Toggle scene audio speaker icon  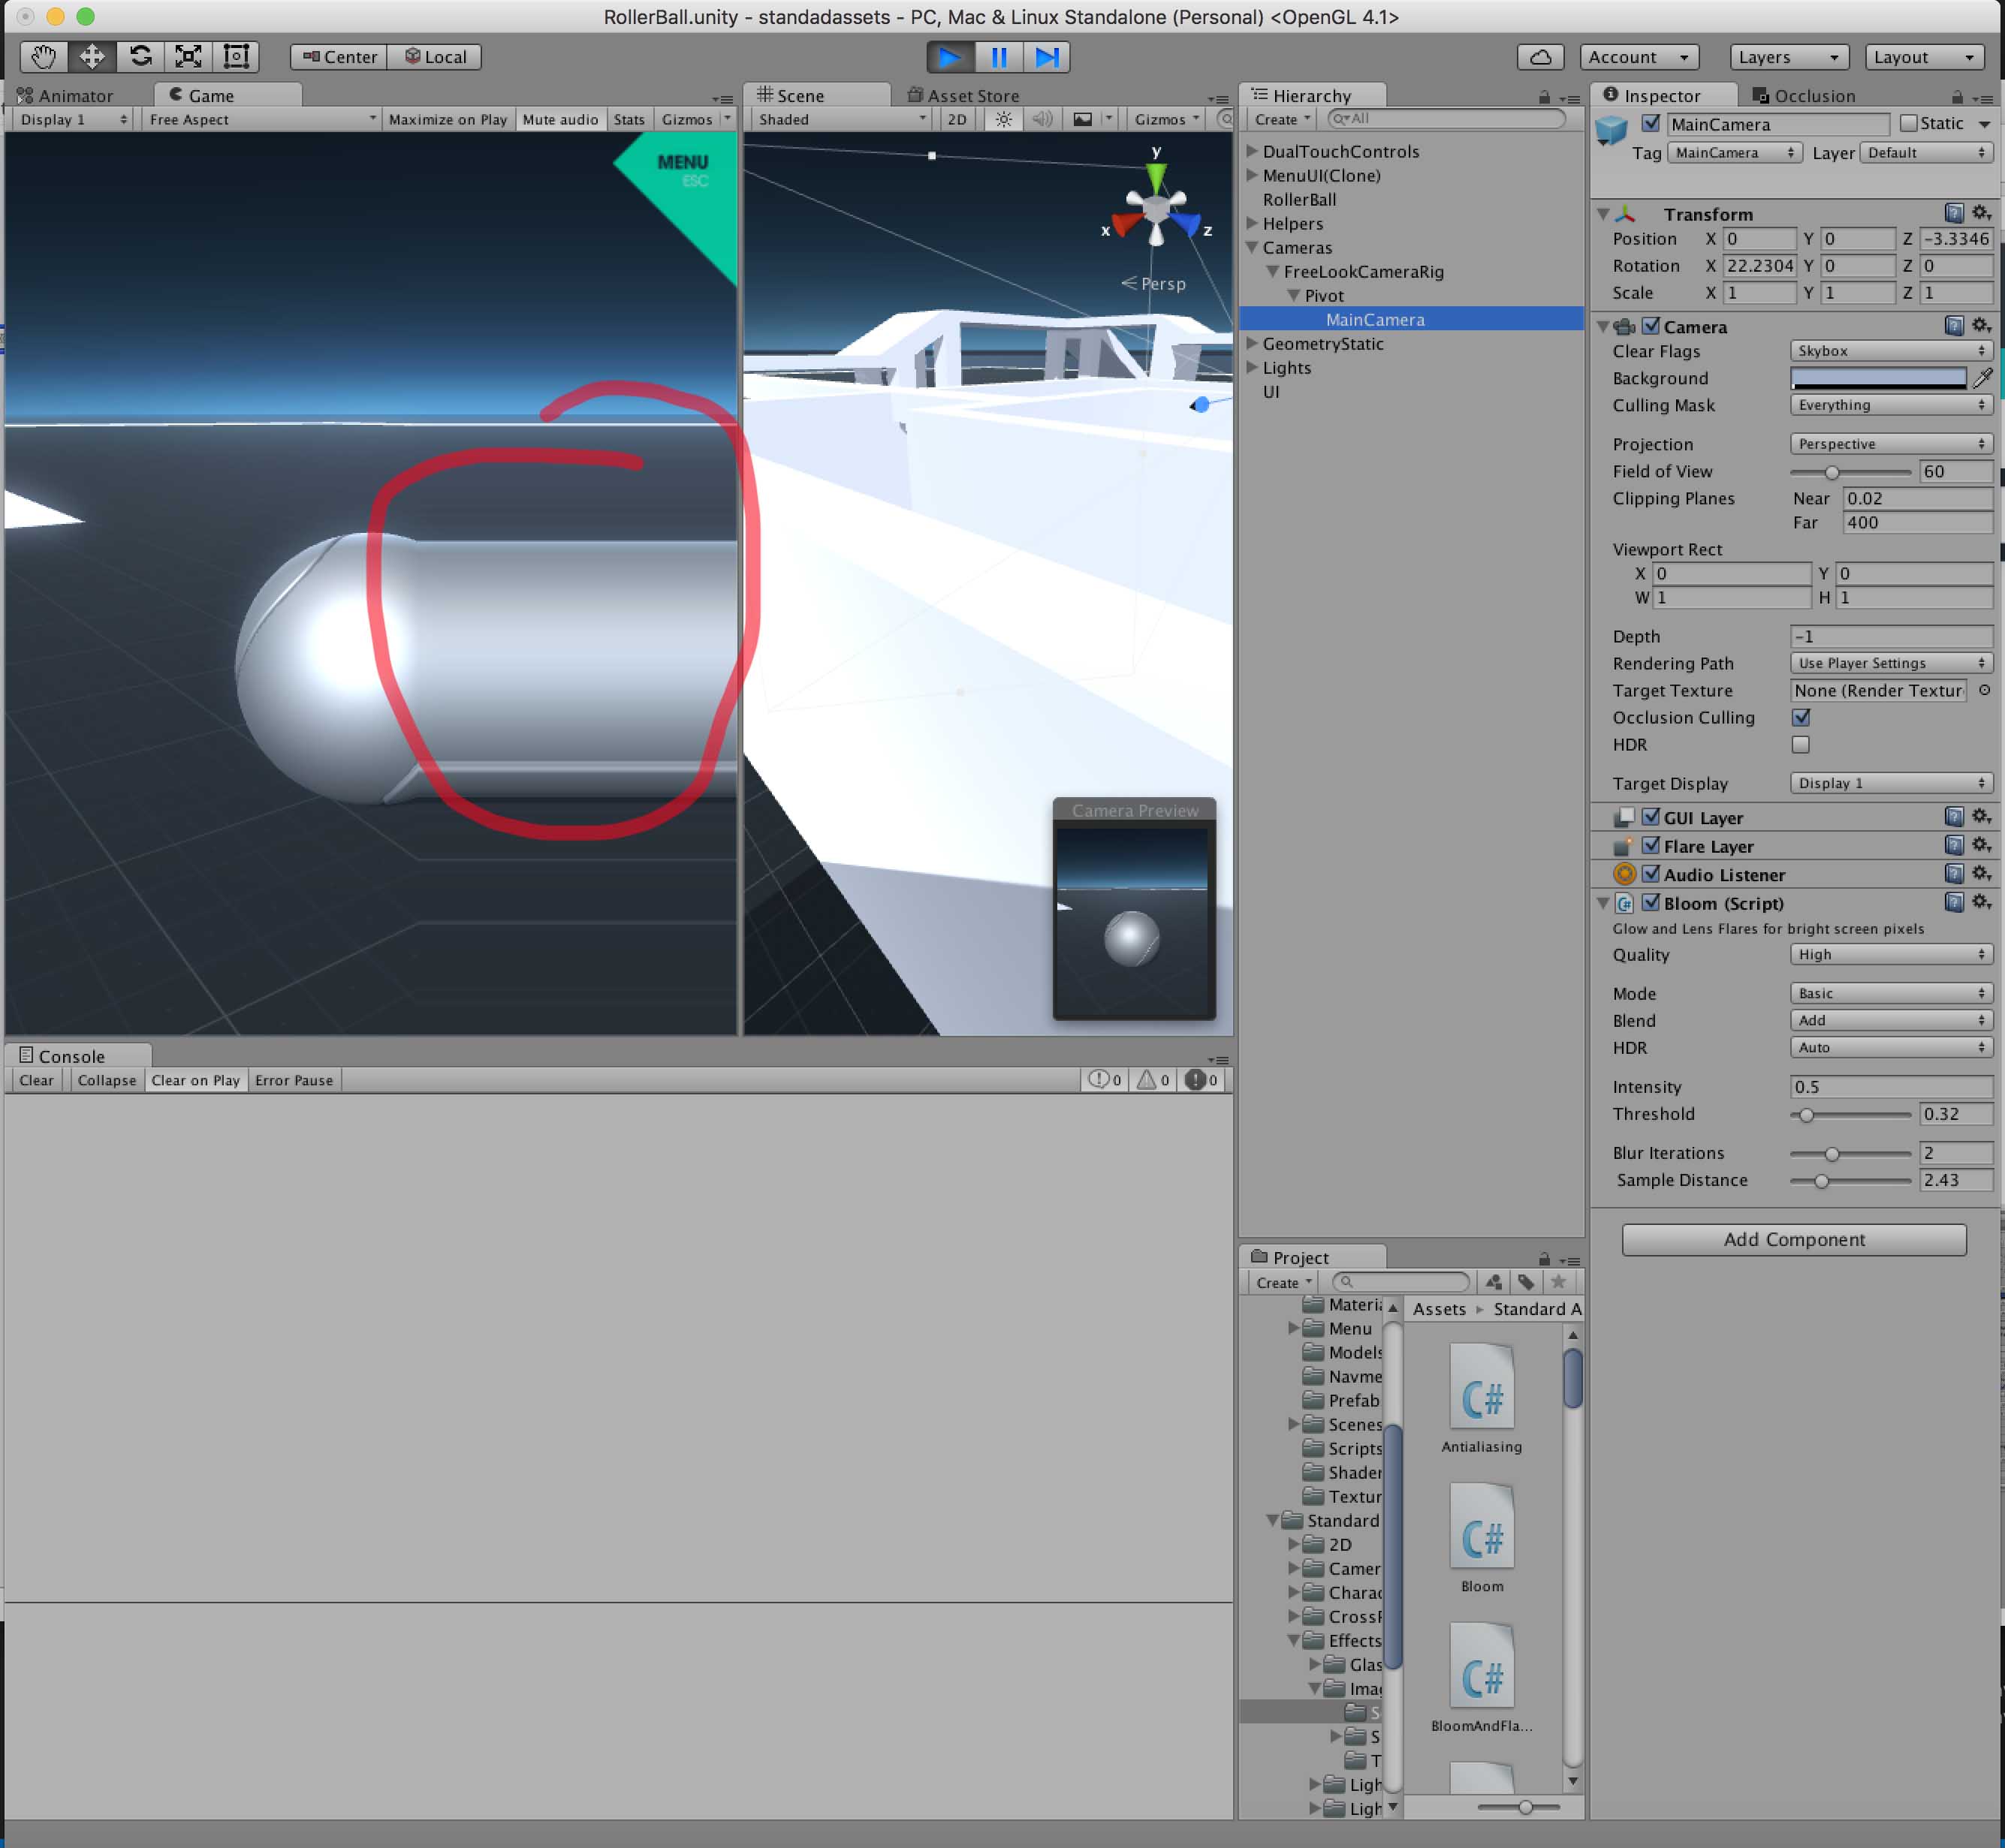(x=1042, y=119)
